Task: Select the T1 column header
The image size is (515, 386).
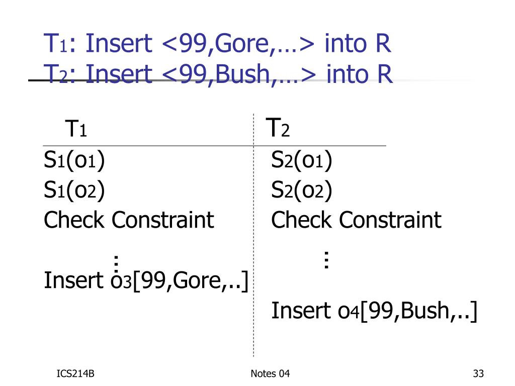Action: (76, 129)
